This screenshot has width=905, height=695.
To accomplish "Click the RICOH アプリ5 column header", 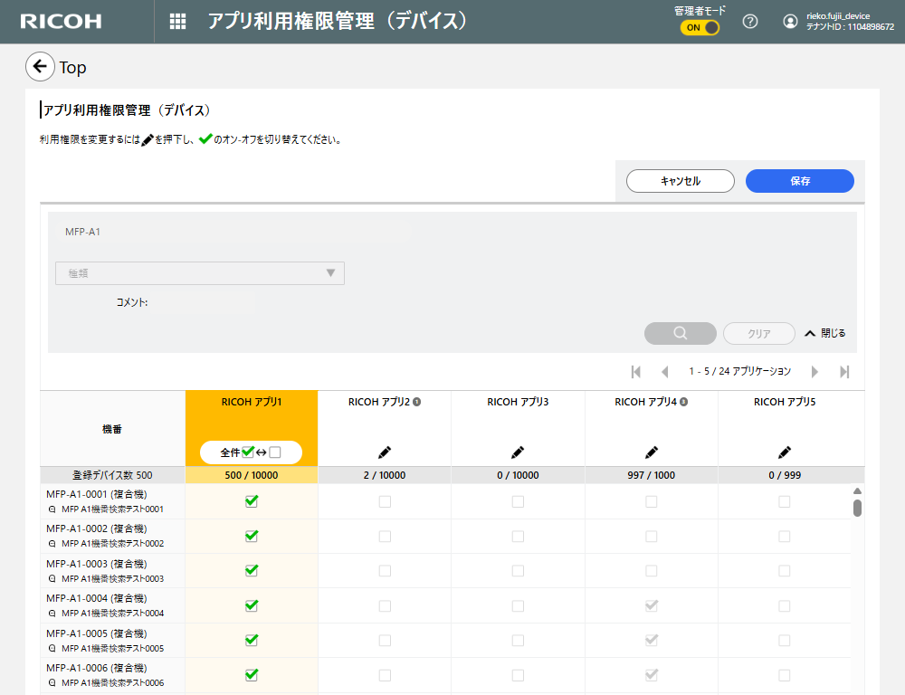I will [x=785, y=402].
